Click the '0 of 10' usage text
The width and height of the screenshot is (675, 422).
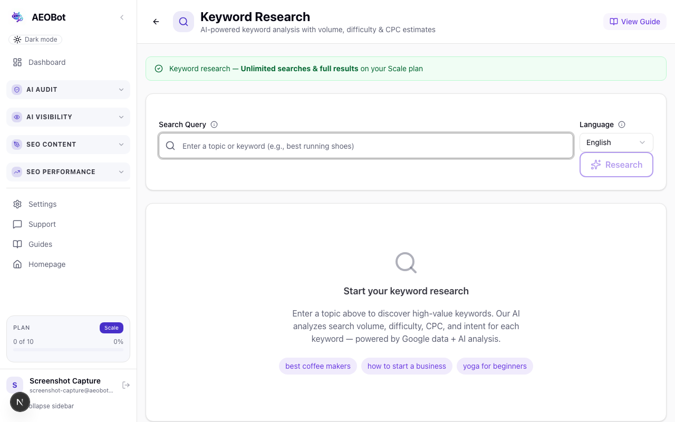[x=23, y=342]
